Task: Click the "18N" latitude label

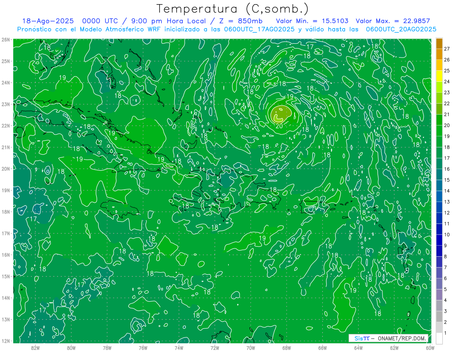Action: (5, 212)
